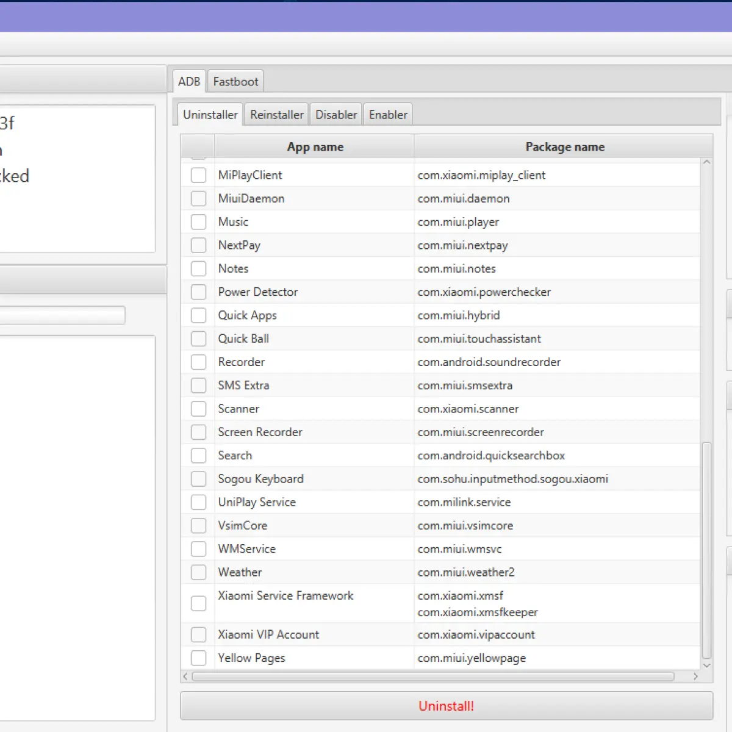Viewport: 732px width, 732px height.
Task: Select the Screen Recorder checkbox
Action: click(198, 432)
